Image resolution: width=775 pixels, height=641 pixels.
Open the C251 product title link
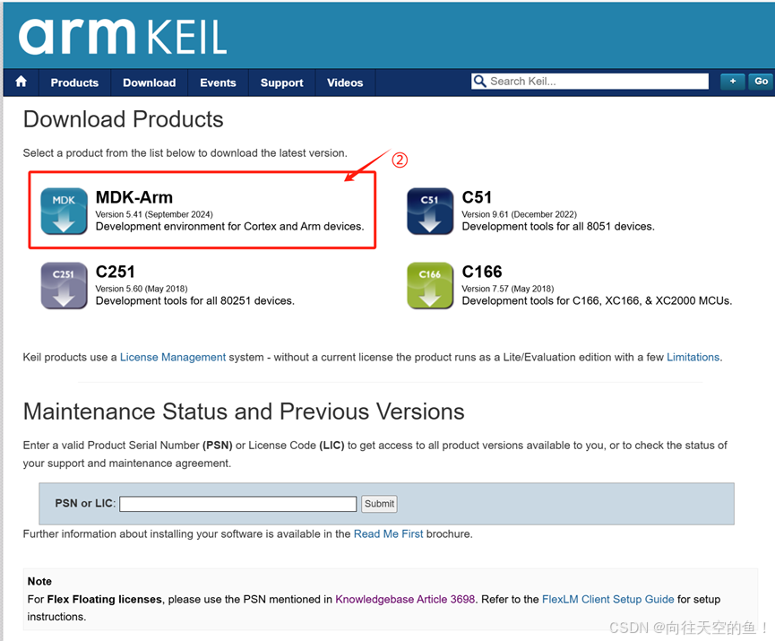[116, 272]
